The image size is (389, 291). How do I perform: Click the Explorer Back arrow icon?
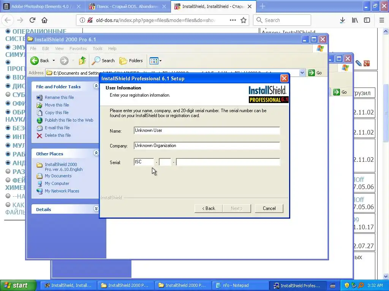click(35, 61)
